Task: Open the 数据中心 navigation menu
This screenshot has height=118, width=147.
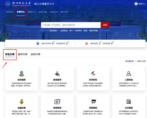Action: (32, 12)
